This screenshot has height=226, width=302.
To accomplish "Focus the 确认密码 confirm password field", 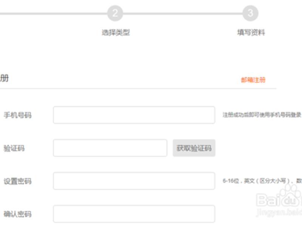I will pyautogui.click(x=134, y=214).
